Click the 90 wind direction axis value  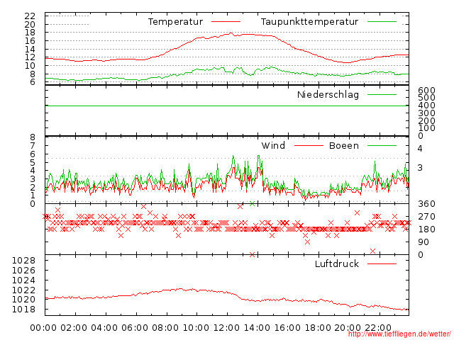point(423,242)
